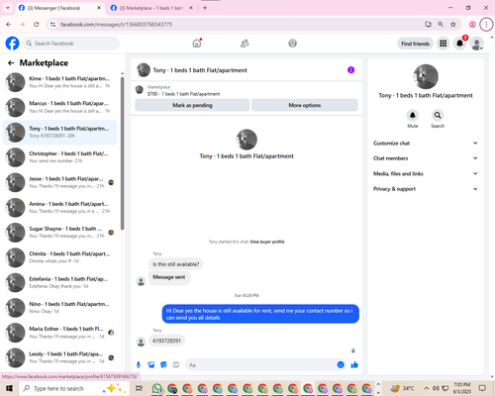The image size is (495, 396).
Task: Open the account profile avatar menu
Action: (477, 44)
